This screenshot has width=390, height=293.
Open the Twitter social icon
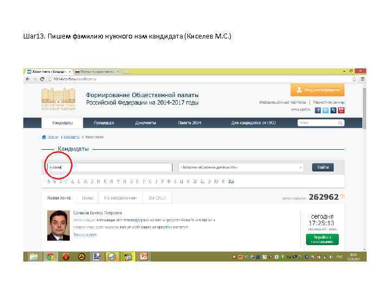tap(326, 110)
